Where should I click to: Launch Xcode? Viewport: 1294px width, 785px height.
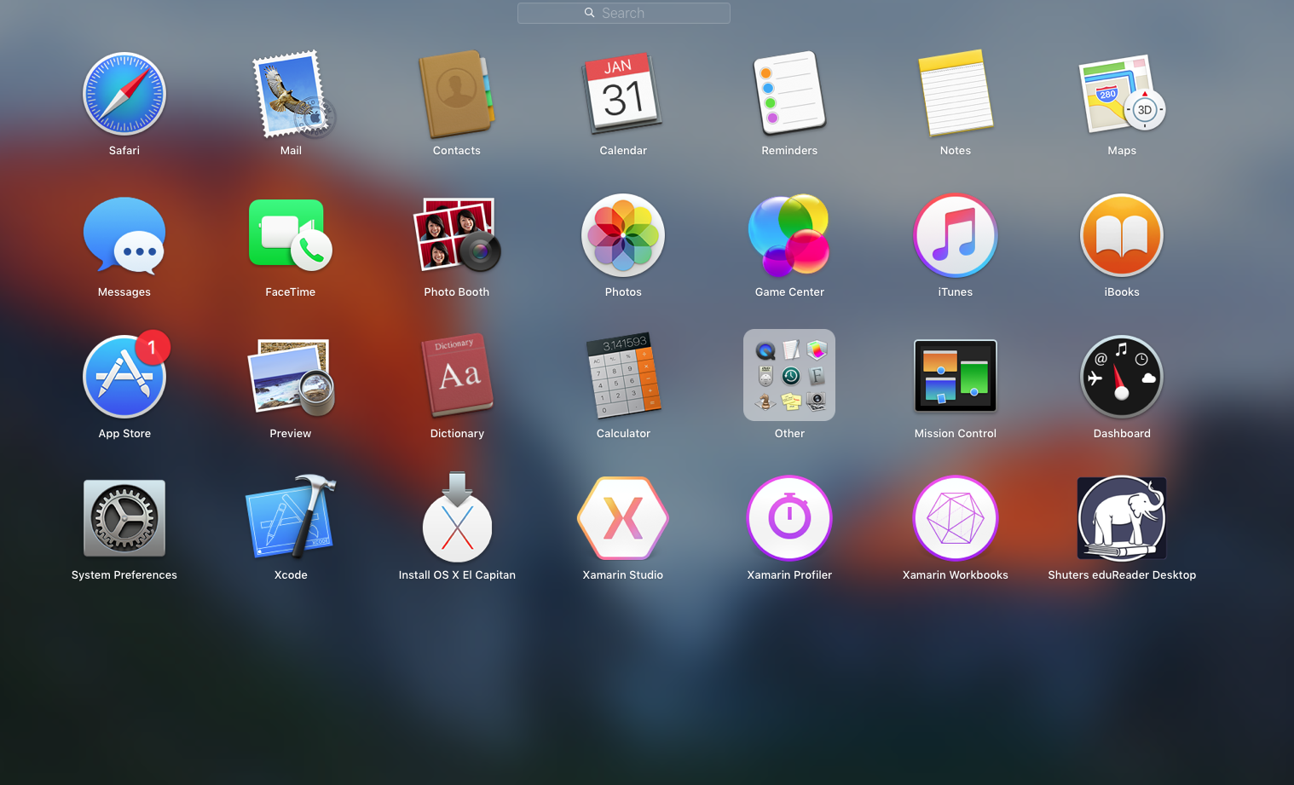coord(291,517)
